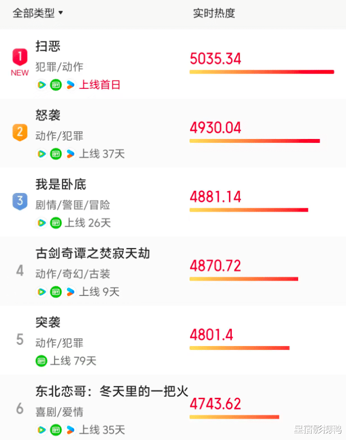Click the Tencent Video icon under 我是卧底
Viewport: 346px width, 440px height.
41,223
